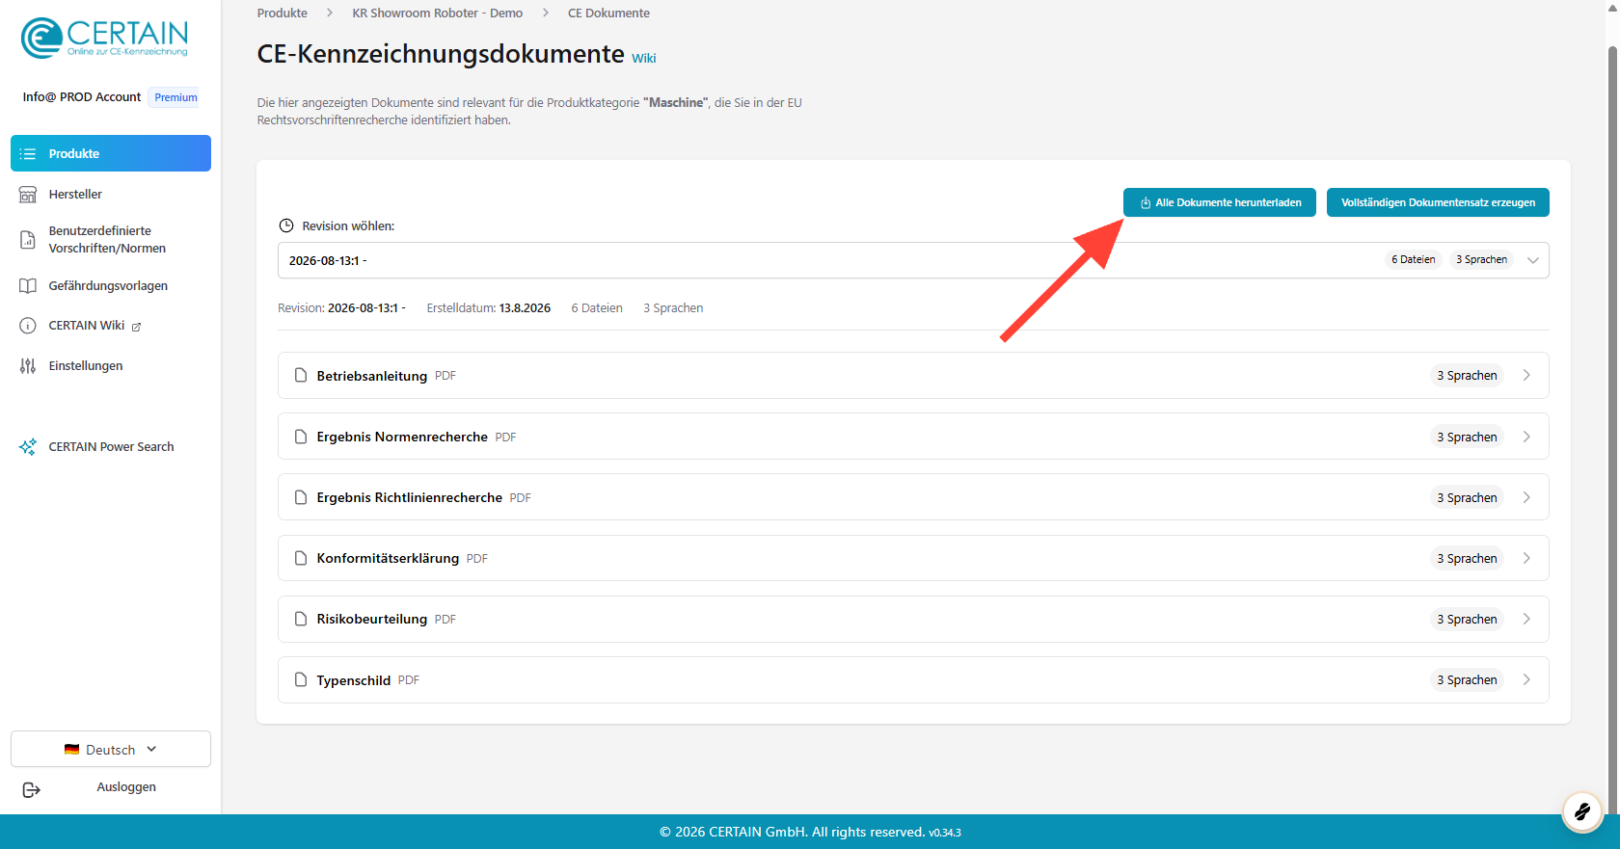
Task: Click the clock icon beside Revision wählen
Action: click(x=286, y=226)
